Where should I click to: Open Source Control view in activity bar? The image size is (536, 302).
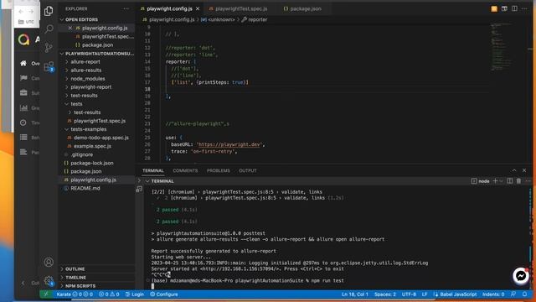click(49, 47)
